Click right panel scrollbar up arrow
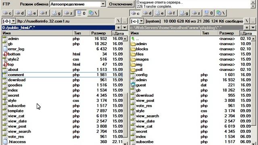Image resolution: width=258 pixels, height=145 pixels. (x=254, y=39)
